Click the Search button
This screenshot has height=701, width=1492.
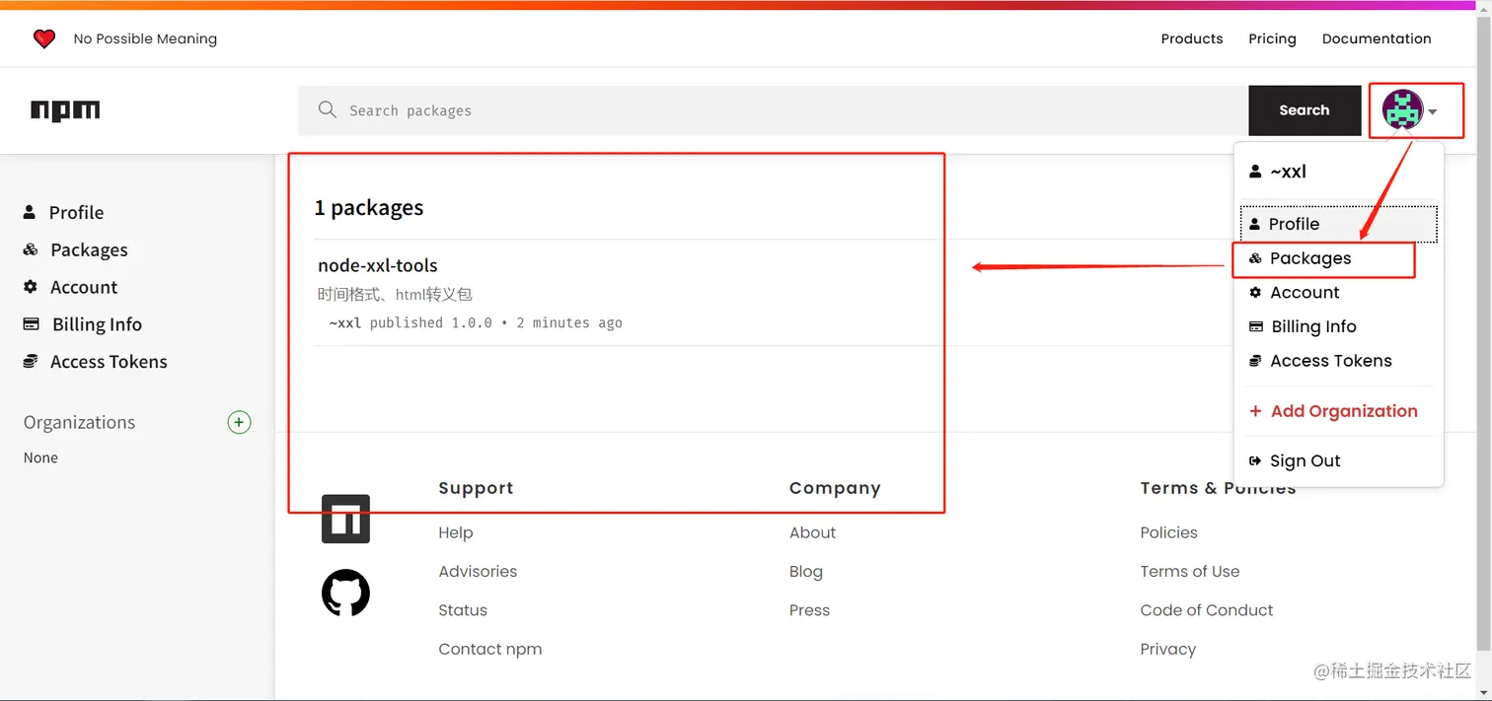click(x=1305, y=110)
